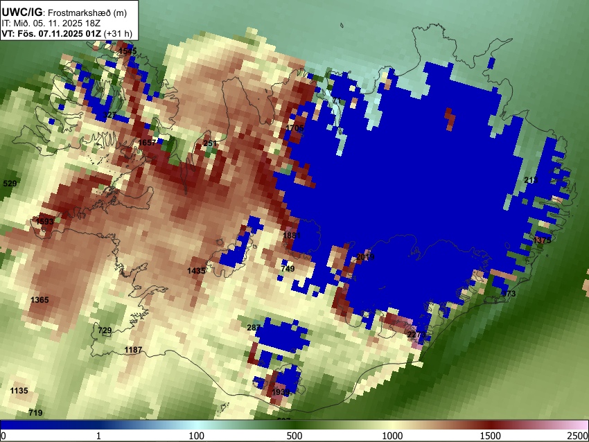Screen dimensions: 589x442
Task: Click the 1435 value label
Action: [x=196, y=270]
